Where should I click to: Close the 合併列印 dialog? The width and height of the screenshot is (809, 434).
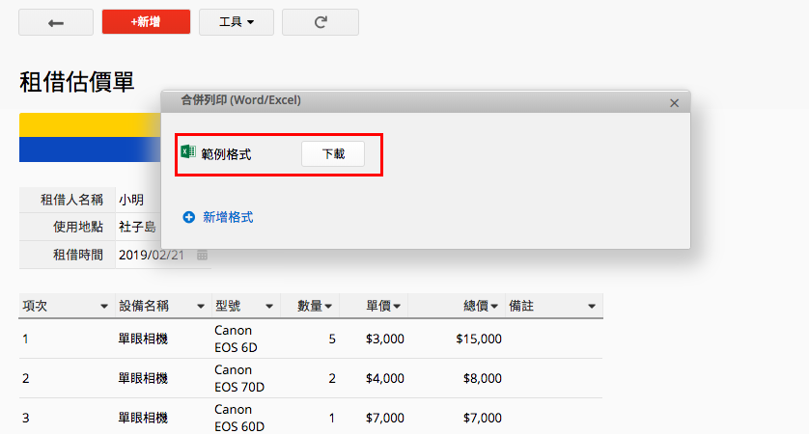point(674,102)
